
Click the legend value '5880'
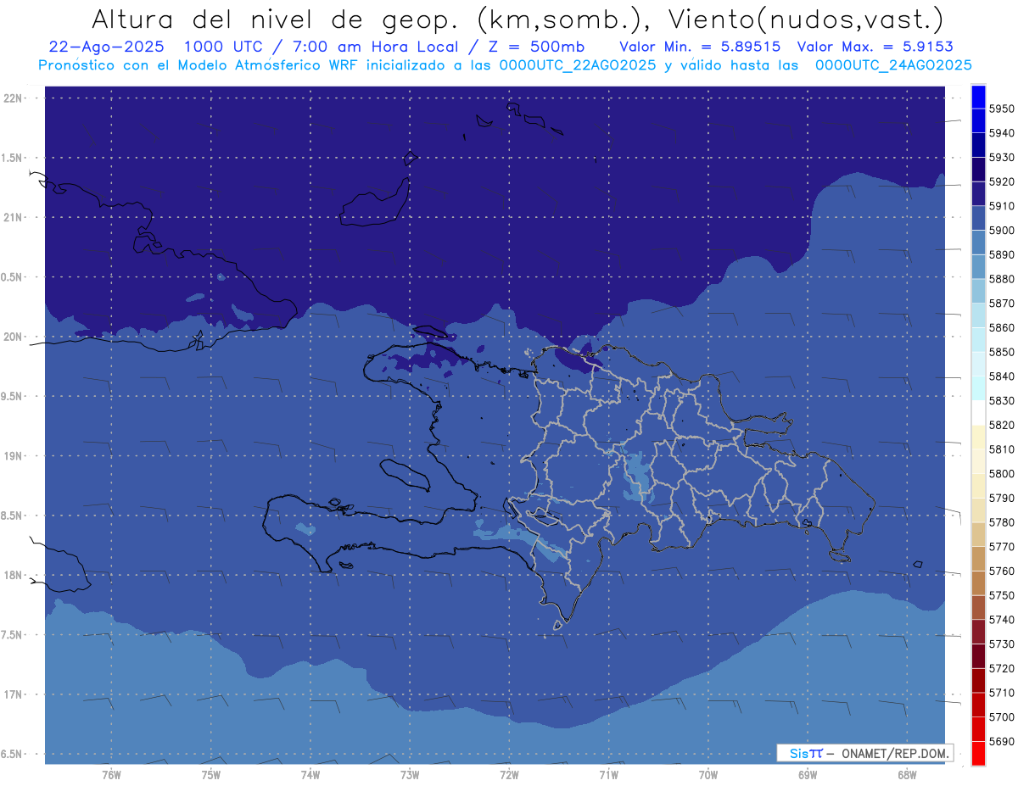[1001, 279]
